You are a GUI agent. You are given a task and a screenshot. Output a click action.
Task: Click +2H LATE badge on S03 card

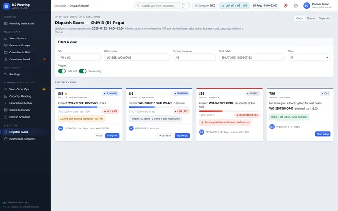pyautogui.click(x=111, y=111)
